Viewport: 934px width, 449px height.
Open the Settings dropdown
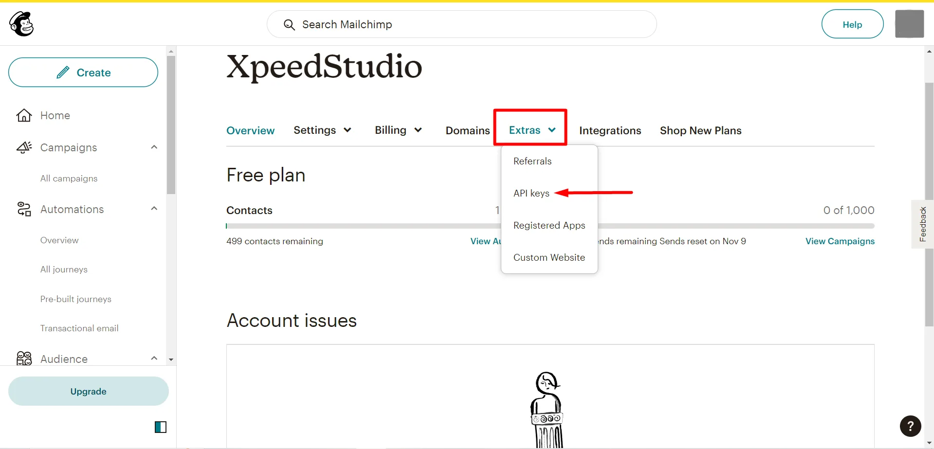322,130
